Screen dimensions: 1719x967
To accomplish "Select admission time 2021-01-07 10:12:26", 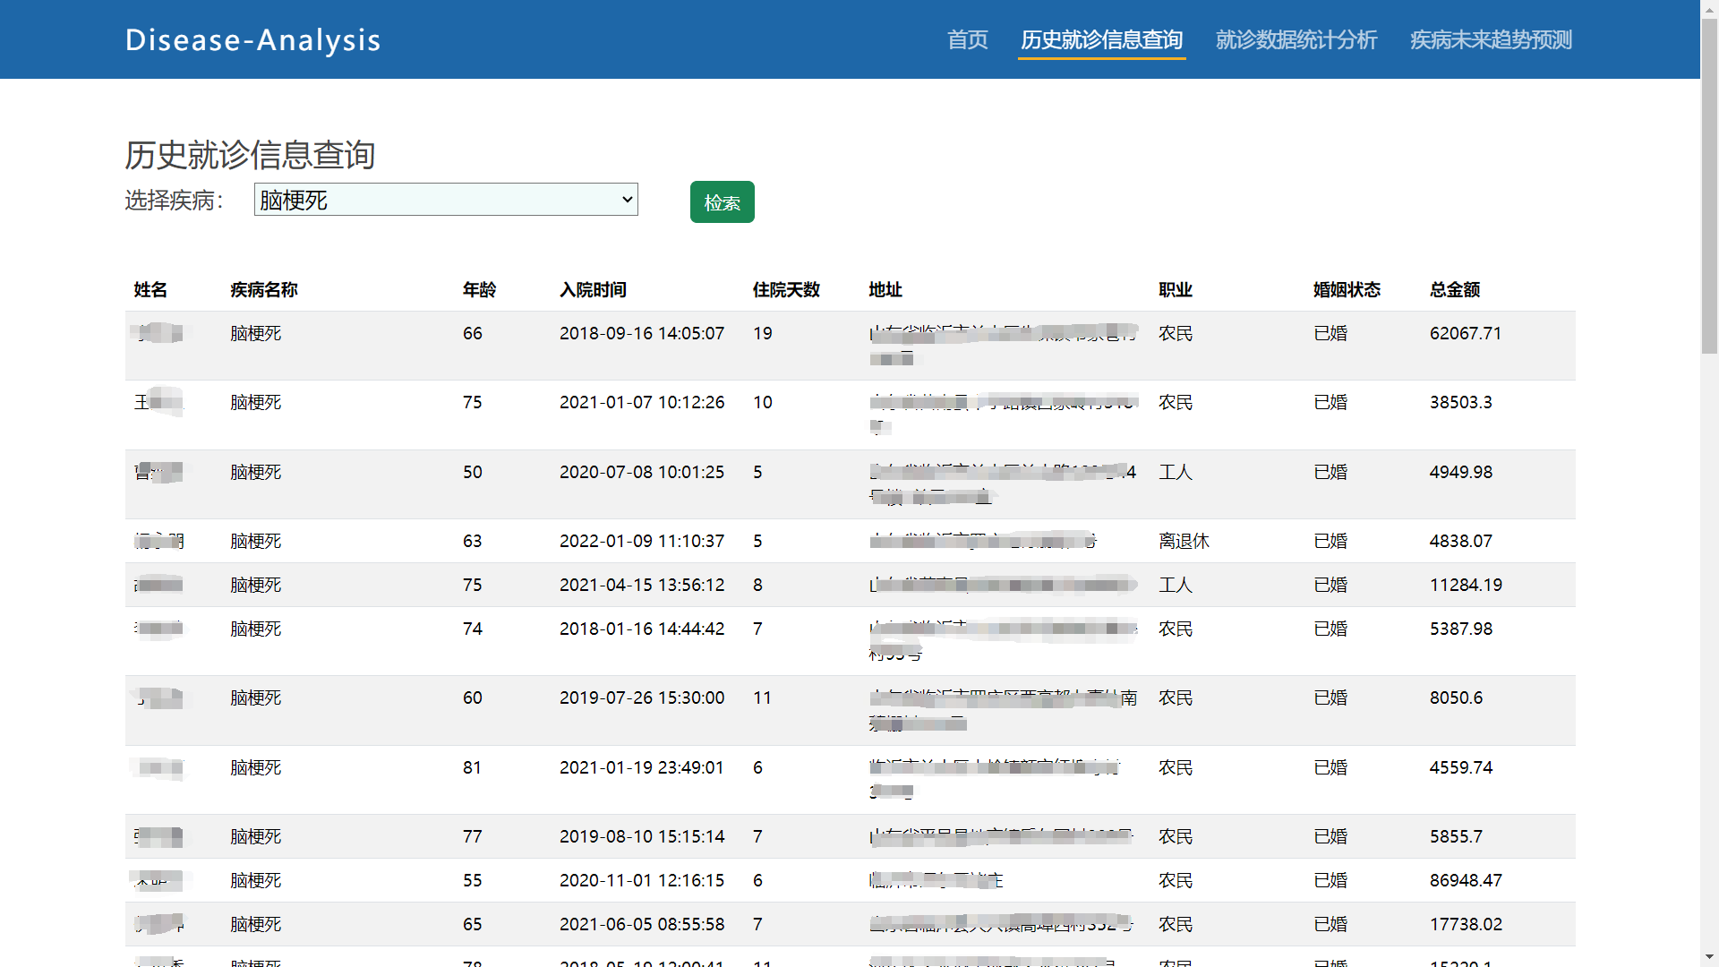I will 642,403.
